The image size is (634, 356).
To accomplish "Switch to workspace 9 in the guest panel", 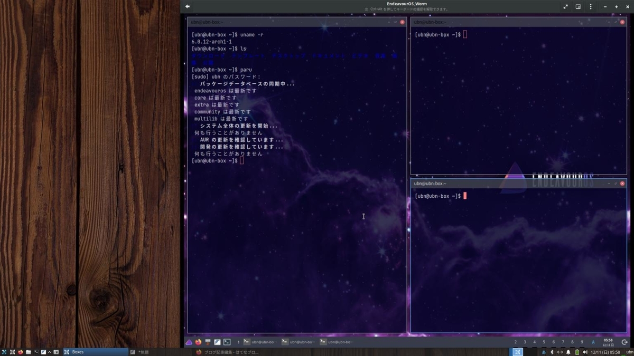I will pos(582,342).
